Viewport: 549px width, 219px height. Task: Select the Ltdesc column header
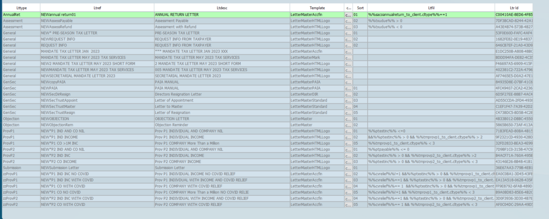point(221,8)
